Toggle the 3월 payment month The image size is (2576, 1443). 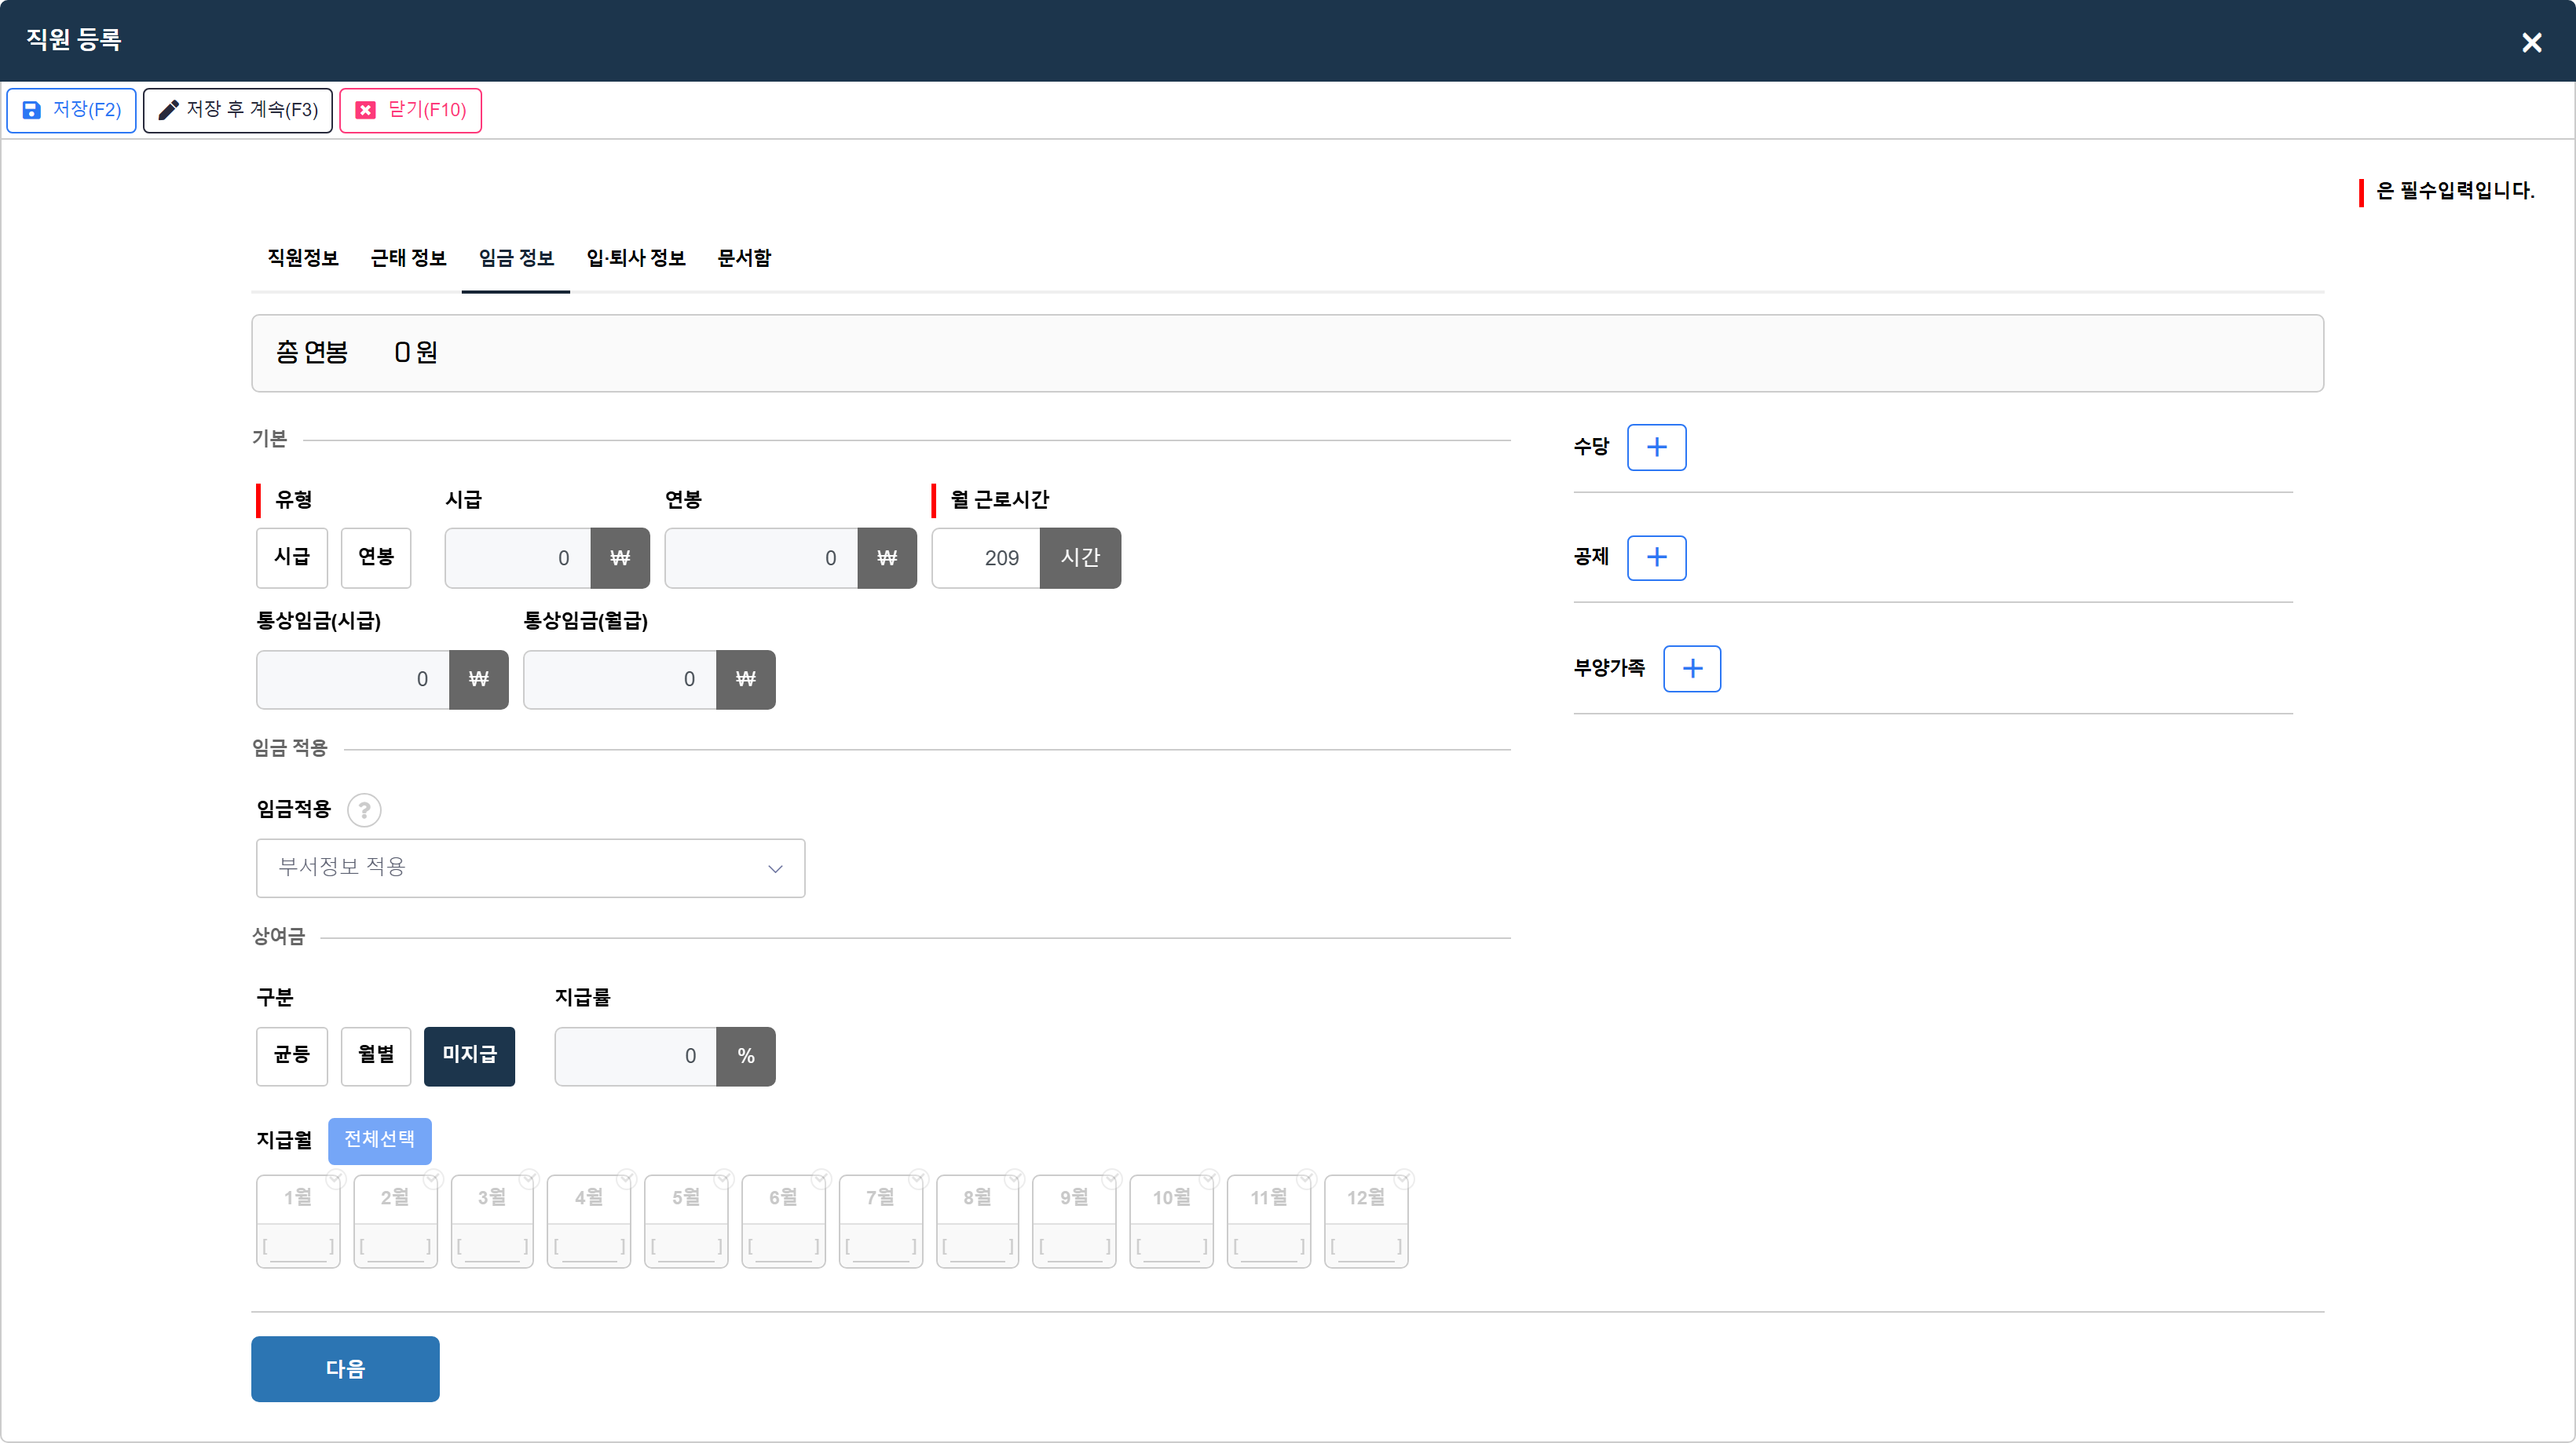tap(492, 1198)
